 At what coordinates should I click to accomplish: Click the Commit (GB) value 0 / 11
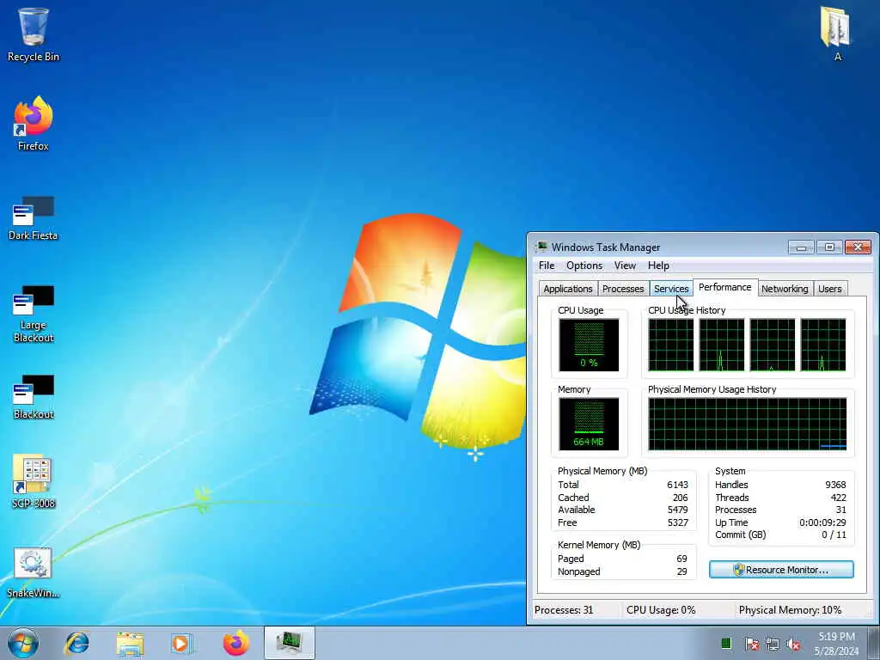834,535
